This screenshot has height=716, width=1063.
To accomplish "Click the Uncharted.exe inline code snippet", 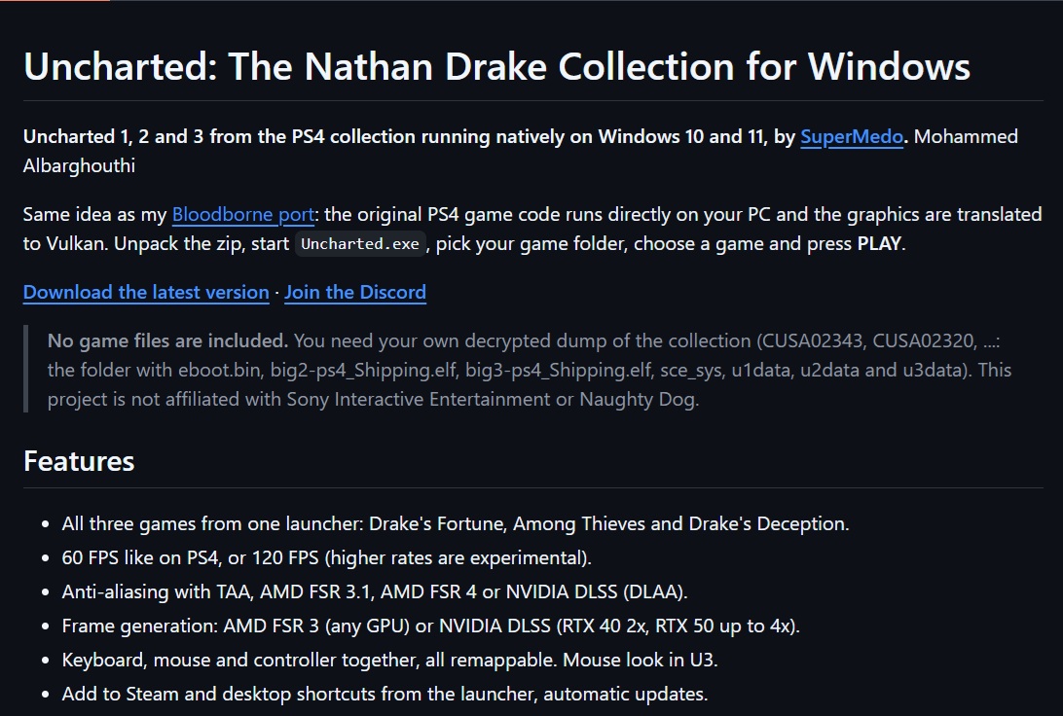I will pyautogui.click(x=360, y=244).
